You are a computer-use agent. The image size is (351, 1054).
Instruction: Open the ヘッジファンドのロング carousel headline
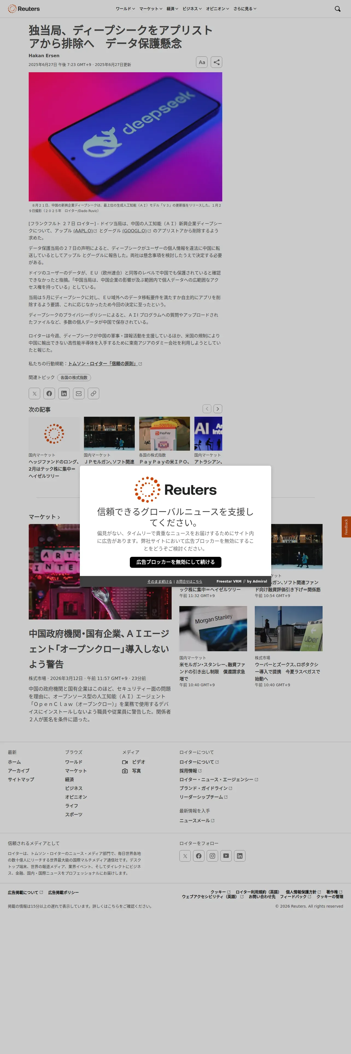pos(54,469)
